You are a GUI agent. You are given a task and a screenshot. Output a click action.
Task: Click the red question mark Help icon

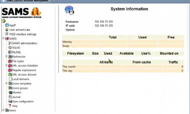tap(10, 106)
